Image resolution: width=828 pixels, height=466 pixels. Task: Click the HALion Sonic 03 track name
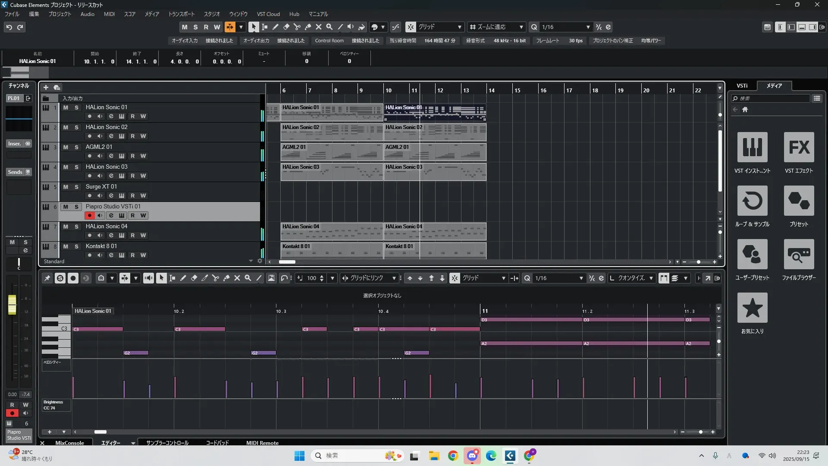click(x=107, y=167)
